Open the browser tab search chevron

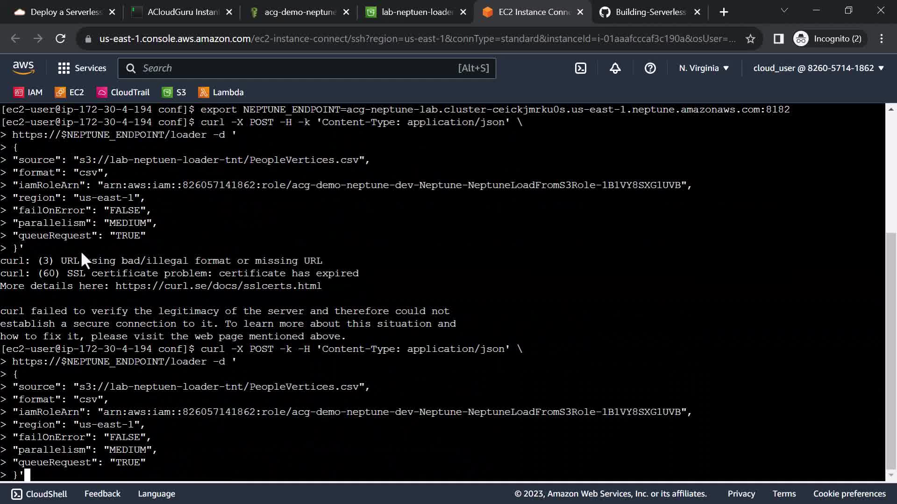784,10
